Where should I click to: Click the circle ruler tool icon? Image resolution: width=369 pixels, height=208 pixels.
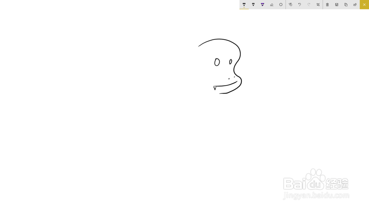pos(281,4)
